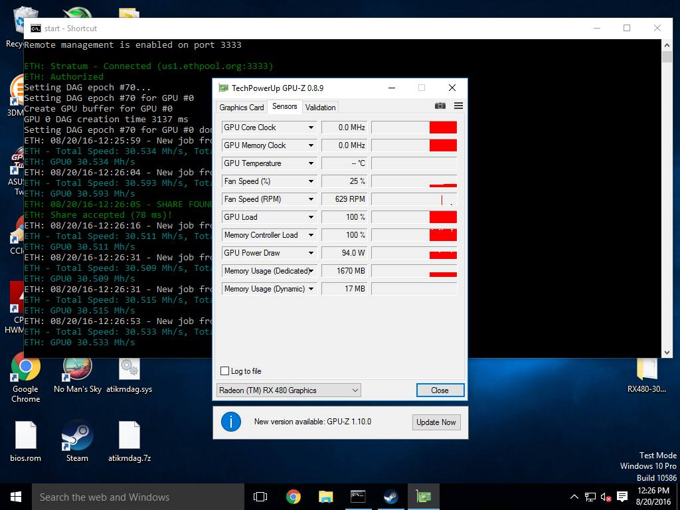Click the start - Shortcut console window icon
This screenshot has height=510, width=680.
tap(36, 28)
